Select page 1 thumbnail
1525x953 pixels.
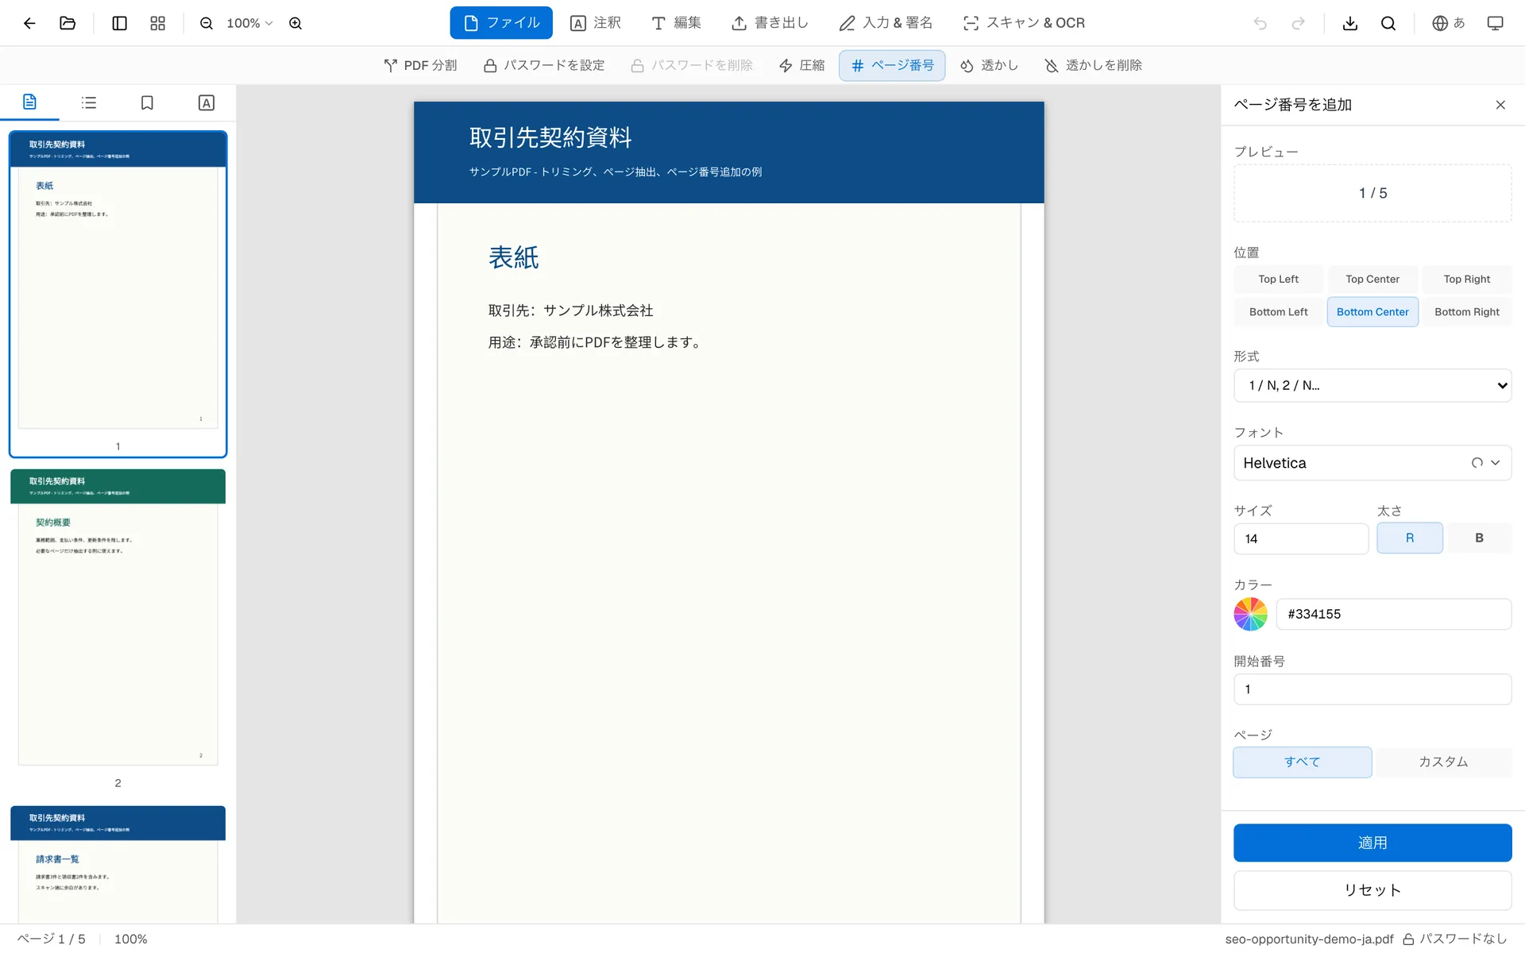point(118,294)
